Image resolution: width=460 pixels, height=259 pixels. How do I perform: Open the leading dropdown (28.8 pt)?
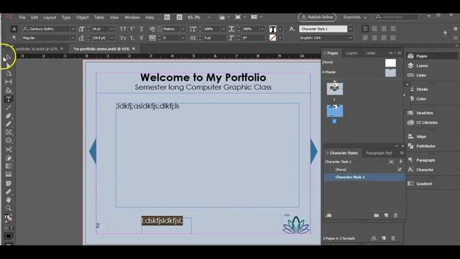112,38
